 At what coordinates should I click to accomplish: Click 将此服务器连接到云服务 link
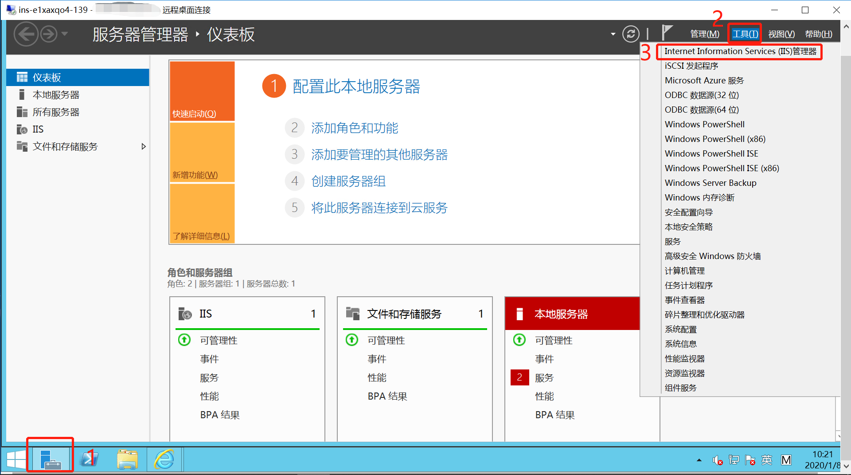pos(379,208)
